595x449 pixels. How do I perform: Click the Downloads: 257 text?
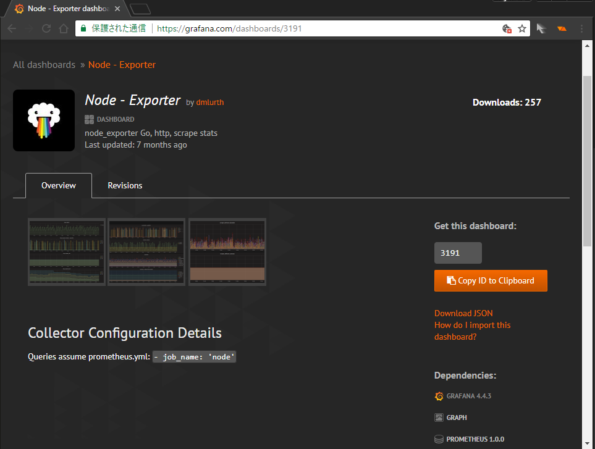click(507, 103)
